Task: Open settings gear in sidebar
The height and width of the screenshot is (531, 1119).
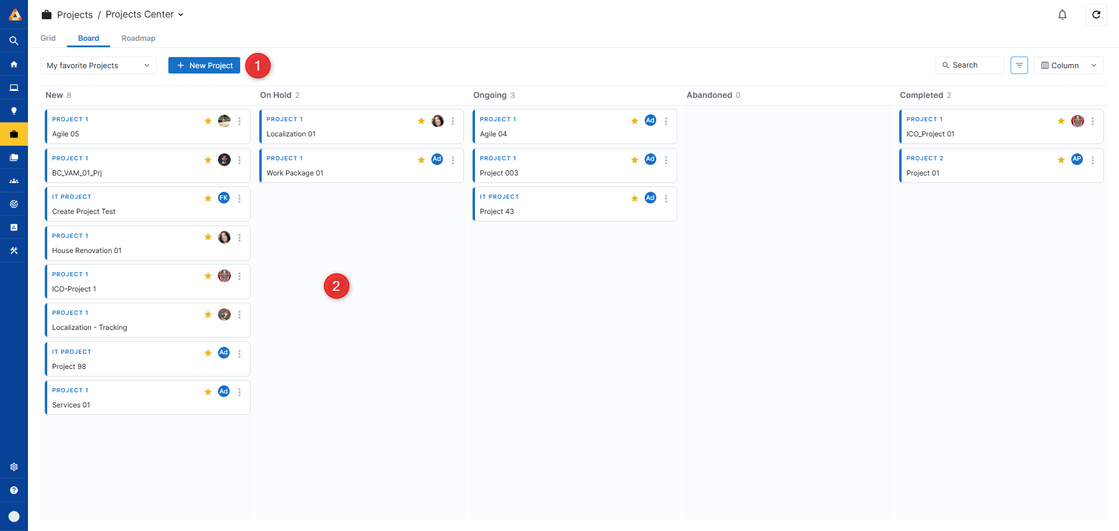Action: pos(14,467)
